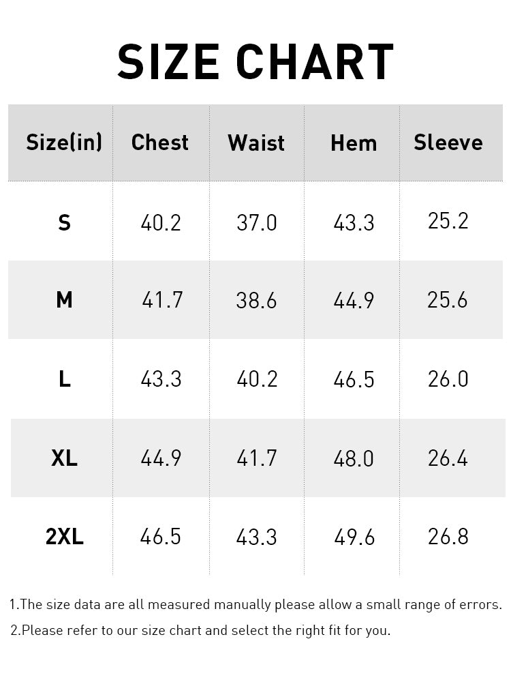
Task: Select the 41.7 waist value for XL
Action: coord(257,458)
